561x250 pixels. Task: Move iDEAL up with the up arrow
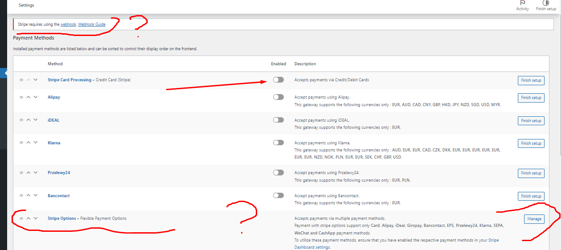click(28, 120)
